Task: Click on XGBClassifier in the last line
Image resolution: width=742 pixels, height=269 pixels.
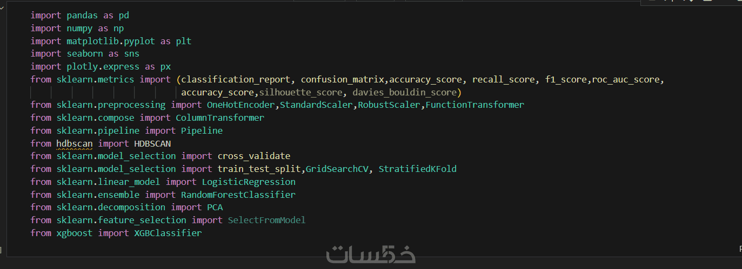Action: pyautogui.click(x=168, y=233)
